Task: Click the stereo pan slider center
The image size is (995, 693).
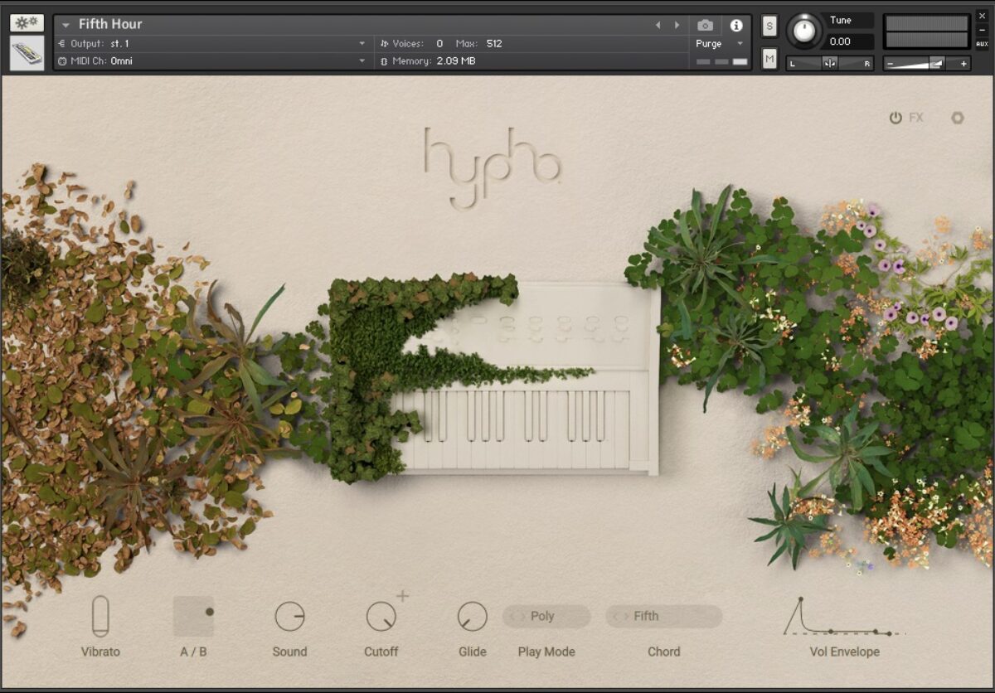Action: click(830, 63)
